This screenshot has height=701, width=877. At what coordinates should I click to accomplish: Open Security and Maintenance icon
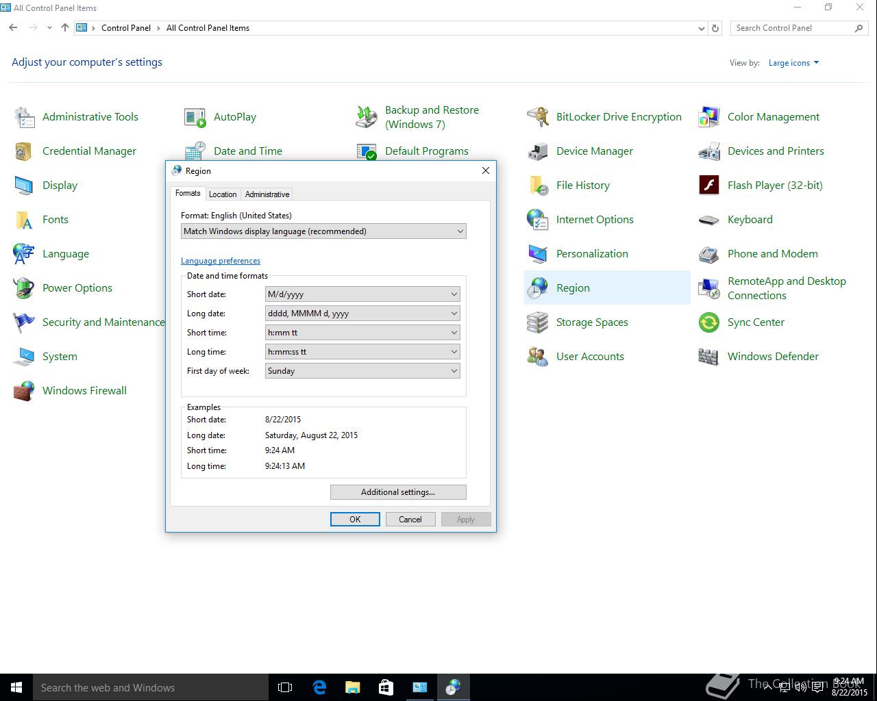click(24, 322)
